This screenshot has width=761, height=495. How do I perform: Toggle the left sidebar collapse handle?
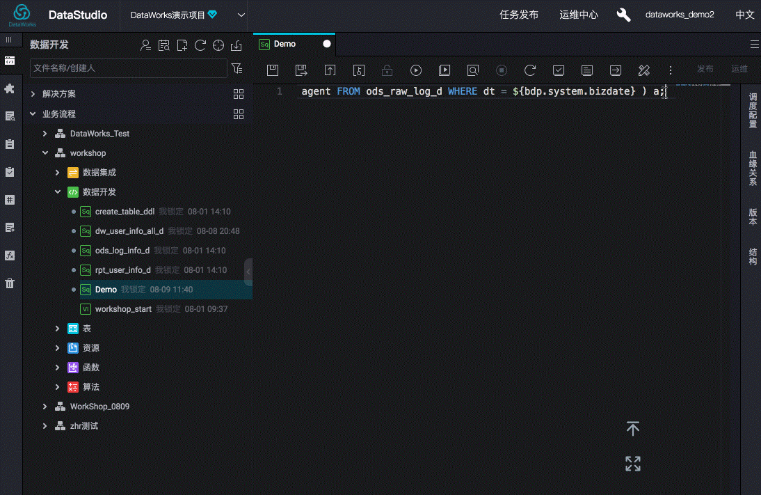point(248,272)
